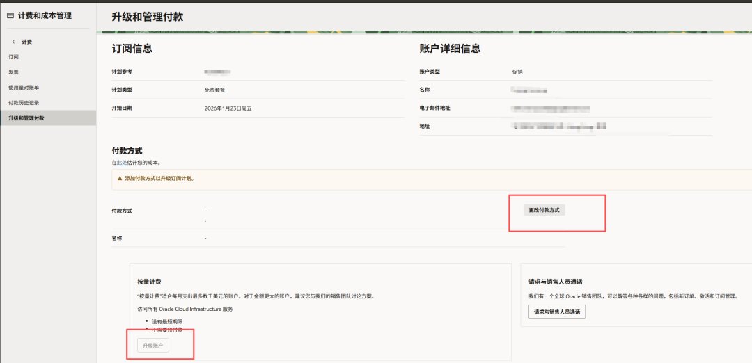752x363 pixels.
Task: Click the 添加付款方式以升级订阅计划 warning text
Action: 159,179
